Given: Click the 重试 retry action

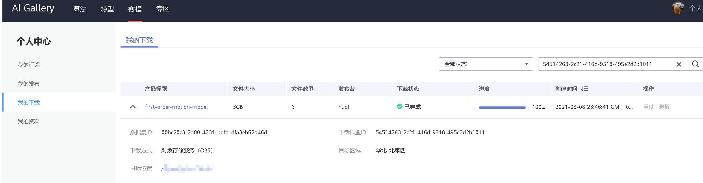Looking at the screenshot, I should pyautogui.click(x=648, y=107).
